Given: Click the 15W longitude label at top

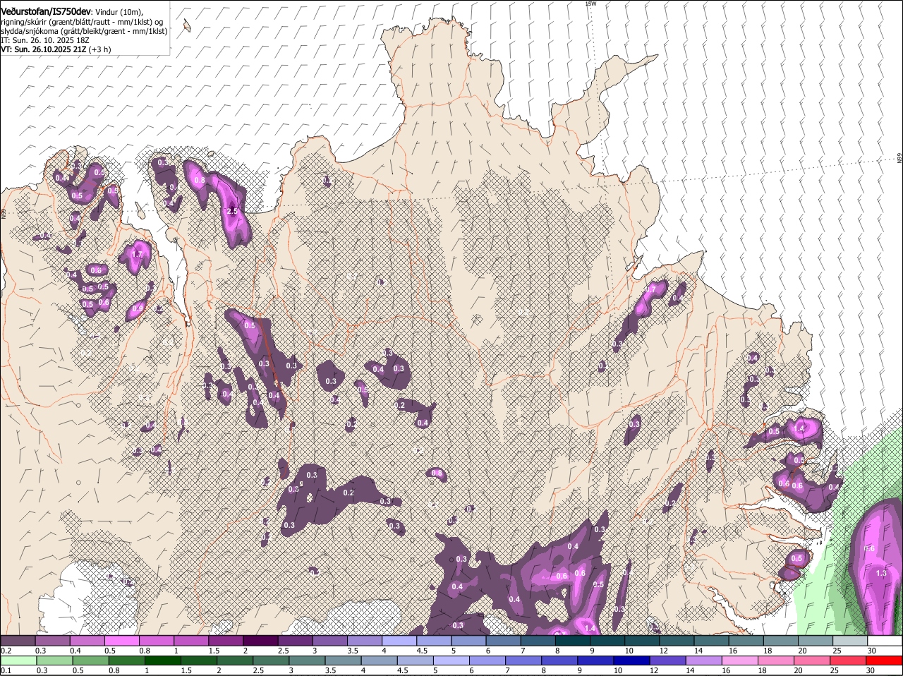Looking at the screenshot, I should 590,4.
